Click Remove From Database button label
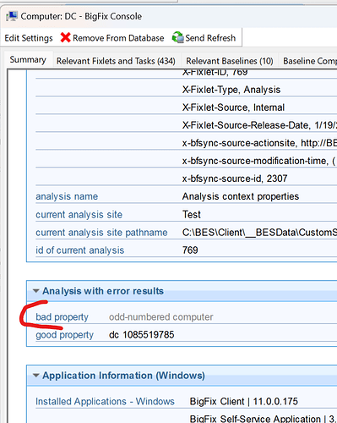 click(118, 38)
